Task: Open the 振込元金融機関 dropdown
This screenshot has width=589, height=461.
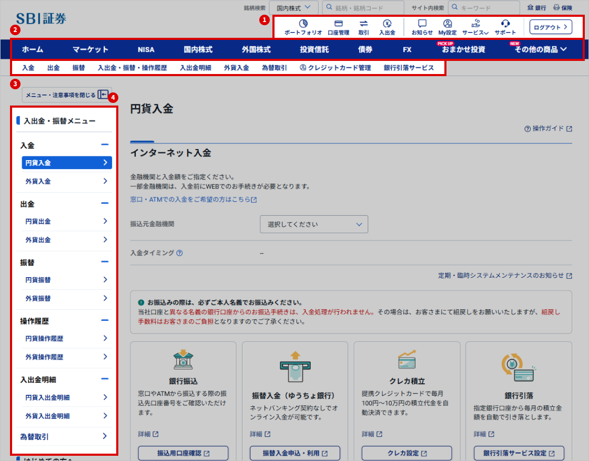Action: [x=314, y=224]
